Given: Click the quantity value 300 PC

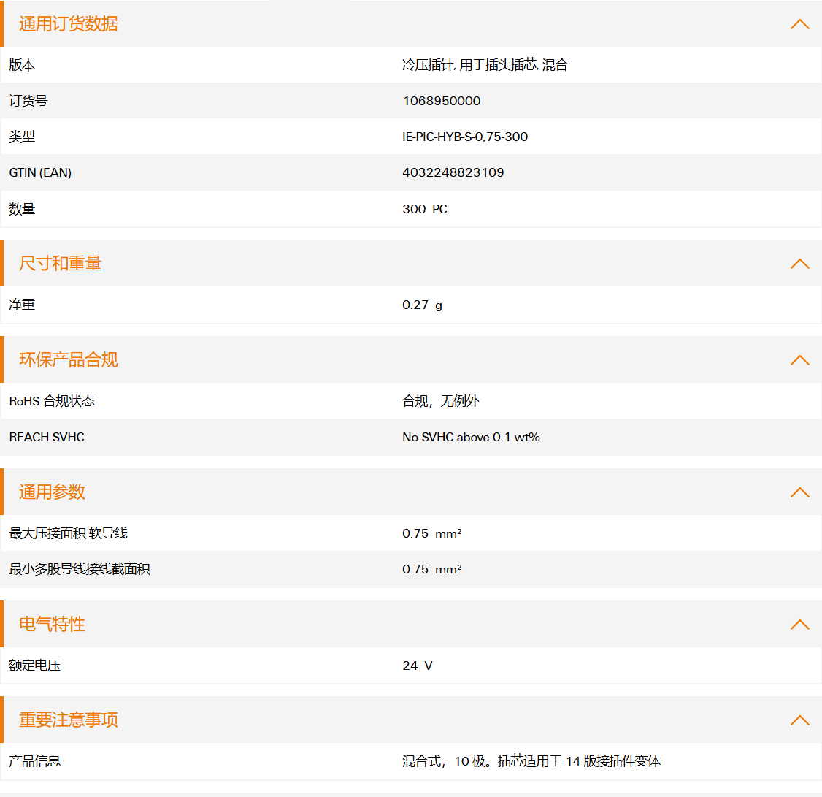Looking at the screenshot, I should pyautogui.click(x=425, y=209).
